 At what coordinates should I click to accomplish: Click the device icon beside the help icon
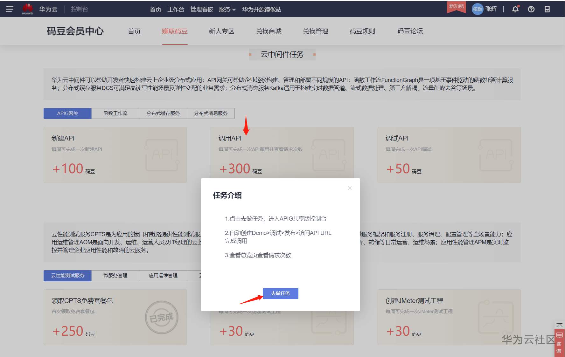pos(547,9)
